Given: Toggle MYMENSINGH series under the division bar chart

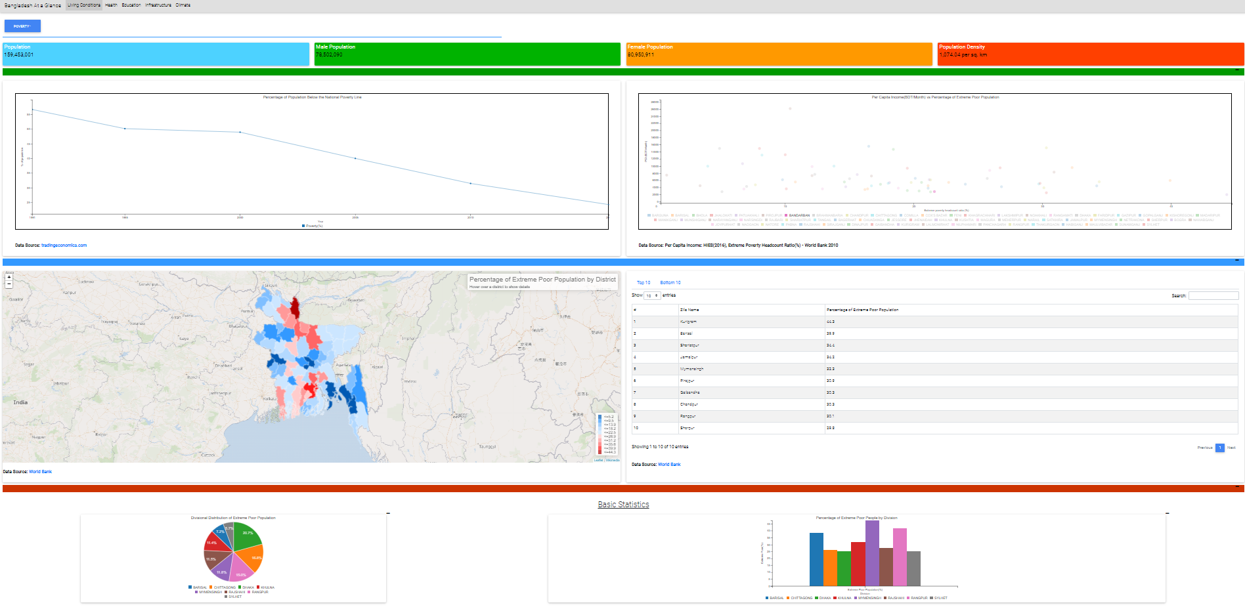Looking at the screenshot, I should click(856, 598).
